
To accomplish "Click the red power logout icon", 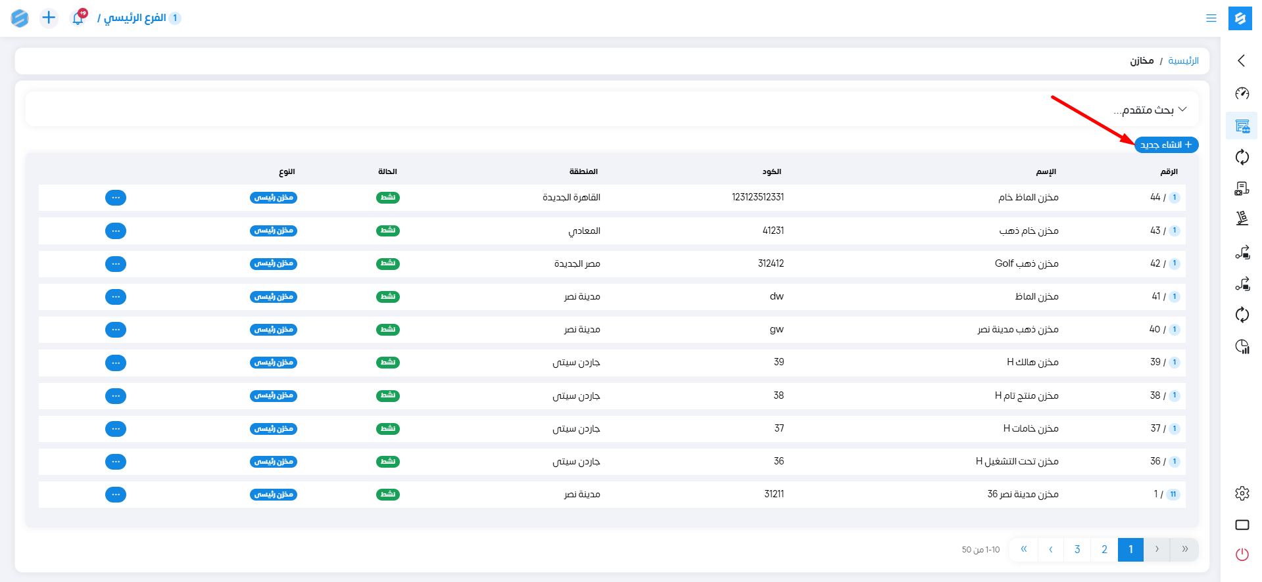I will 1242,554.
